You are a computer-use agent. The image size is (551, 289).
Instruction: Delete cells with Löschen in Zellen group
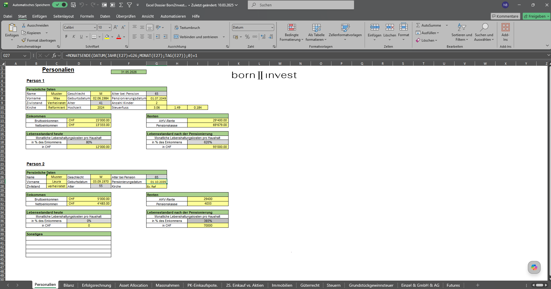click(390, 32)
